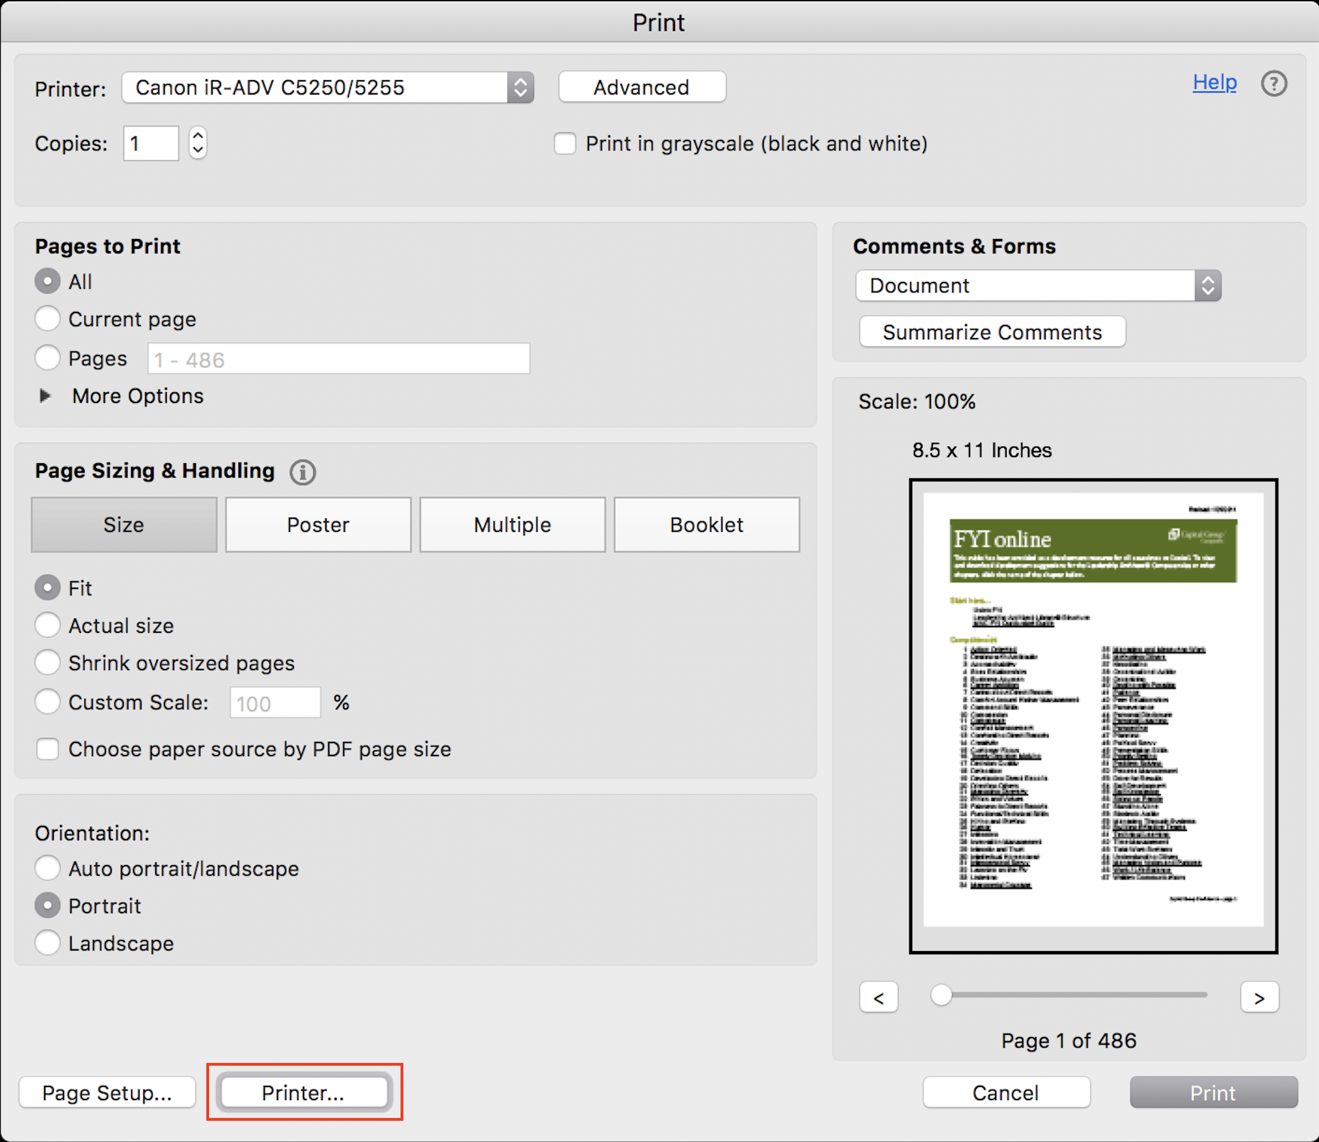Click the Copies number field
Screen dimensions: 1319x1142
point(151,143)
